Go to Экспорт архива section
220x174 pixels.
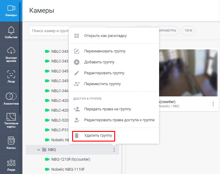(11, 55)
